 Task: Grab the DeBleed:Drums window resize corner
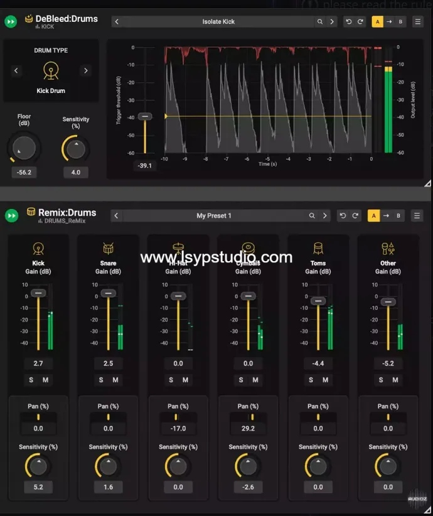pos(427,184)
